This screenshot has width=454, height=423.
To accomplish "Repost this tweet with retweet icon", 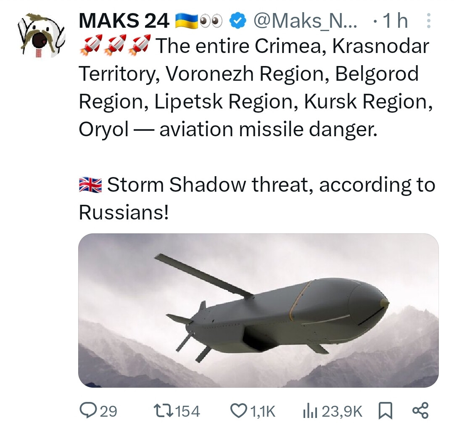I will tap(164, 410).
